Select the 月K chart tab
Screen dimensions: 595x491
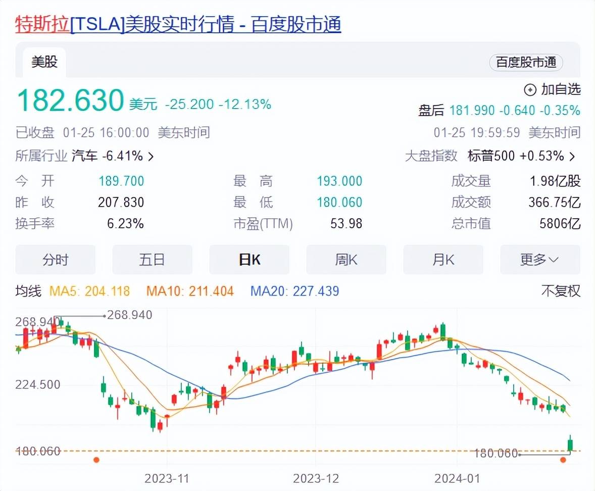coord(443,260)
